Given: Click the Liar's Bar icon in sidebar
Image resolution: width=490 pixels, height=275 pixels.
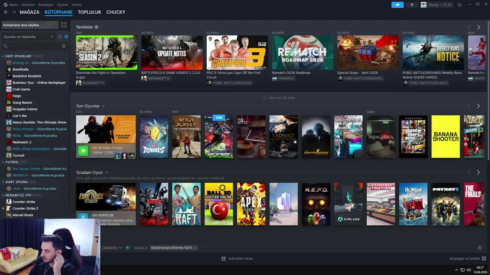Looking at the screenshot, I should tap(9, 116).
